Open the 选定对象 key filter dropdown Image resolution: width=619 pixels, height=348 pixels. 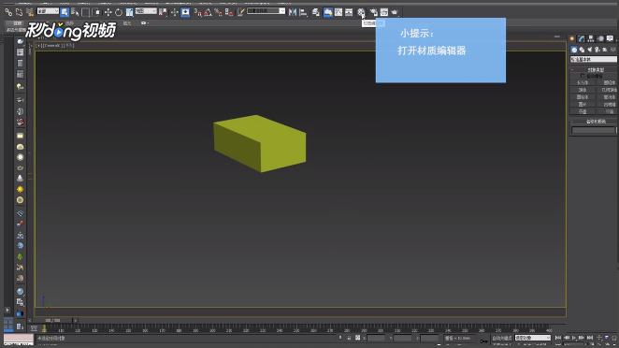(533, 338)
